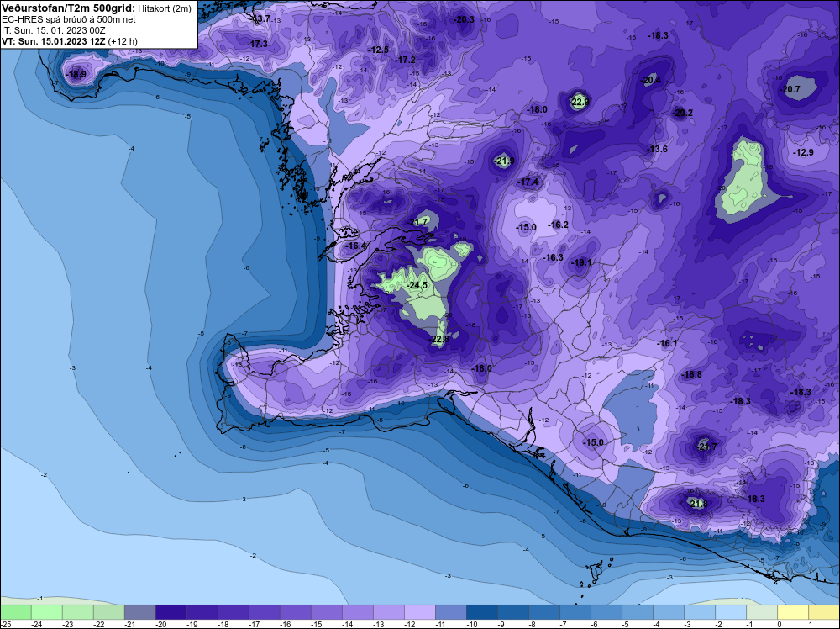Click the -20.2 temperature label on the map

[683, 113]
